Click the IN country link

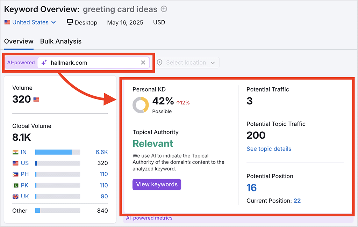tap(24, 152)
